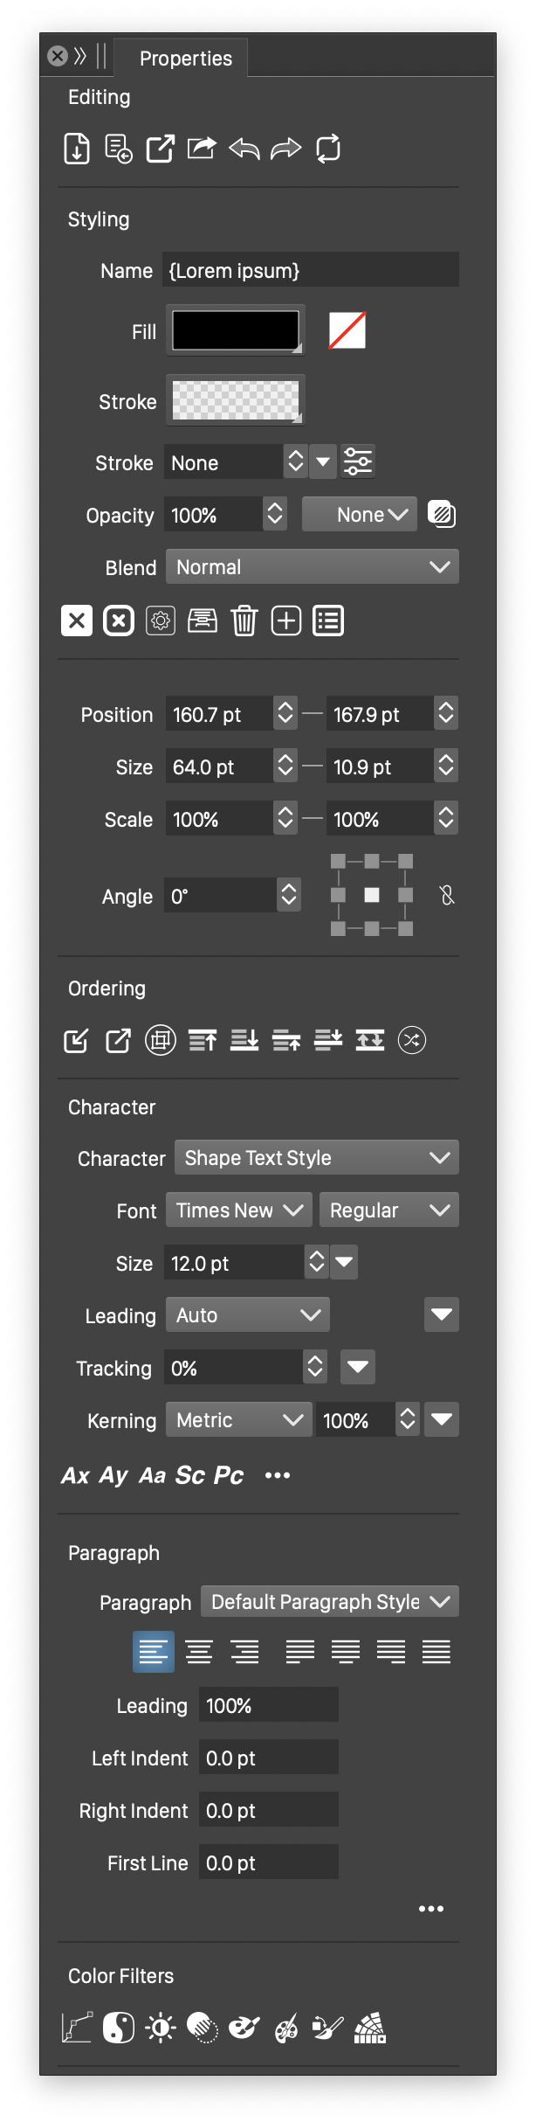Show more paragraph options ellipsis

(x=431, y=1909)
